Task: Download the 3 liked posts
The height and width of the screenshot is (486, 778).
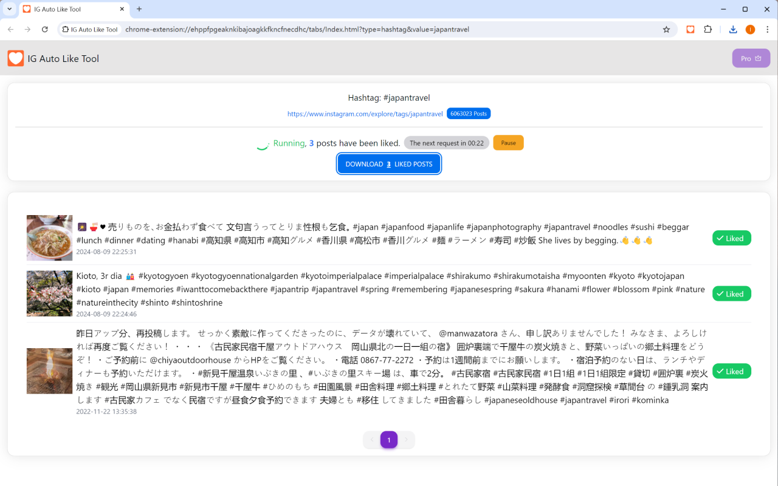Action: point(389,163)
